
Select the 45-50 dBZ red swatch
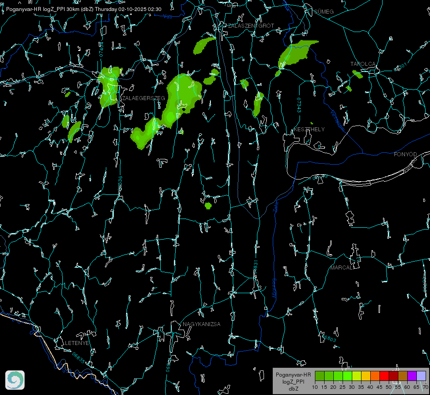384,376
